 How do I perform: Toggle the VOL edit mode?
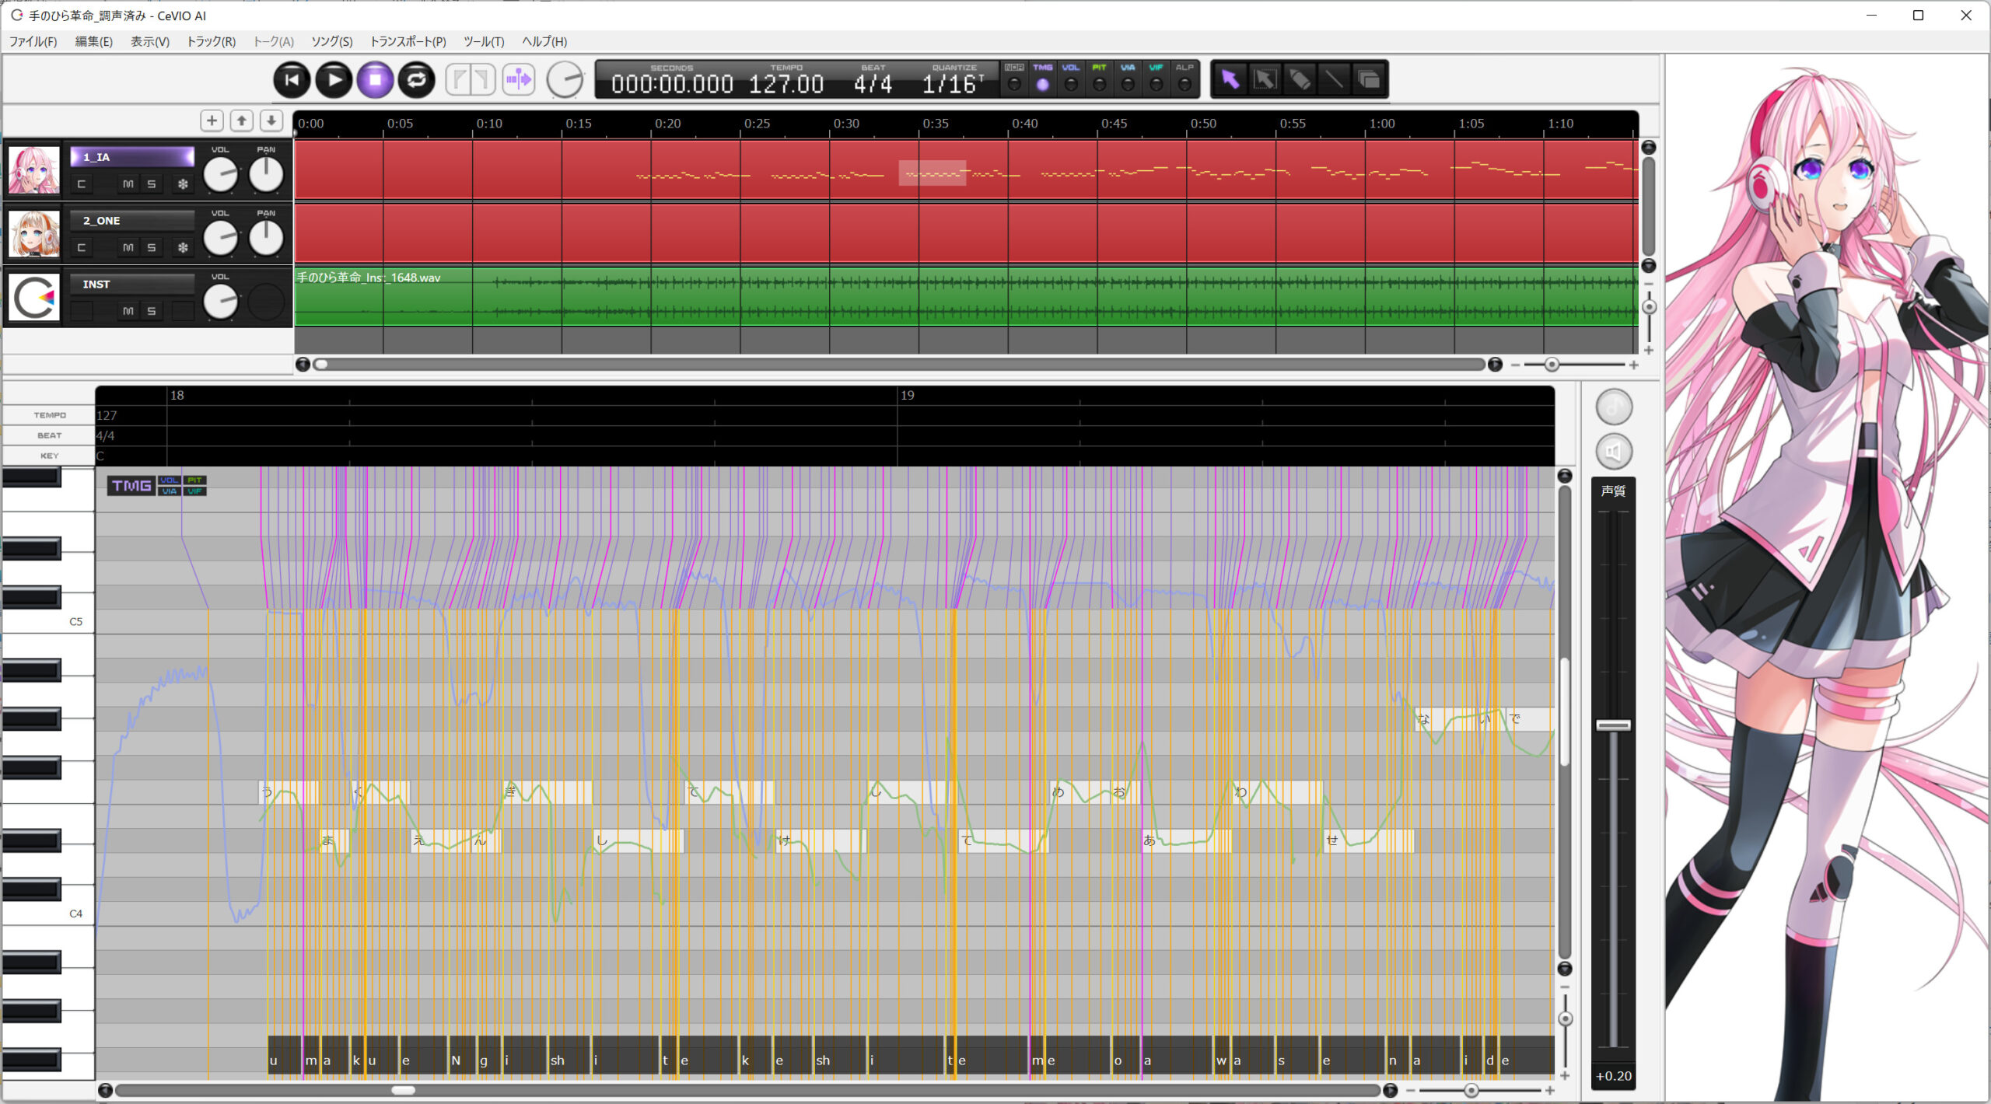click(1071, 79)
